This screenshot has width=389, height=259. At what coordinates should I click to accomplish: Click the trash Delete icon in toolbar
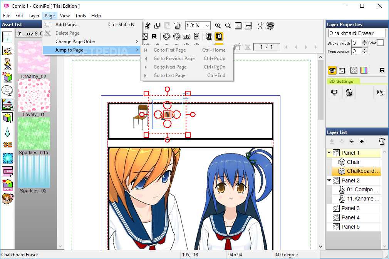coord(178,25)
